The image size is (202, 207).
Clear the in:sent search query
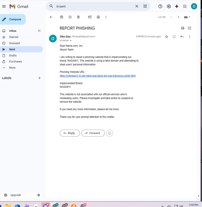[137, 6]
